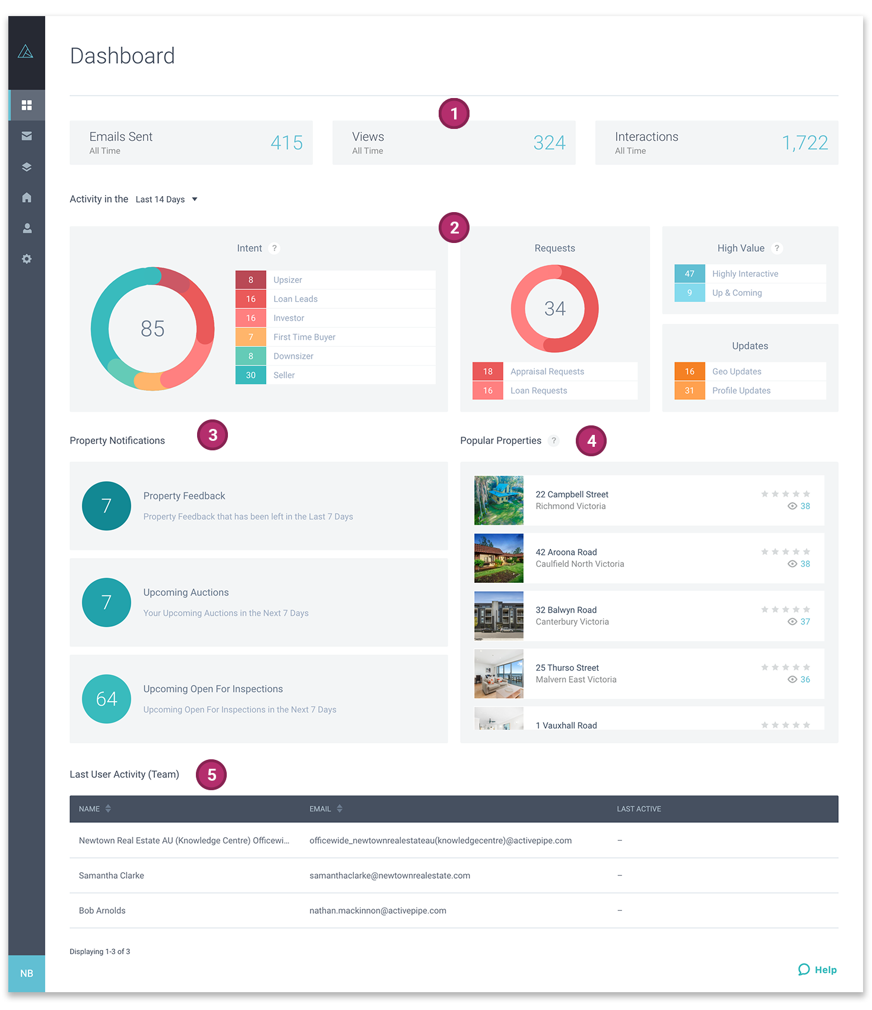
Task: Click the Intent donut chart showing 85
Action: [x=153, y=329]
